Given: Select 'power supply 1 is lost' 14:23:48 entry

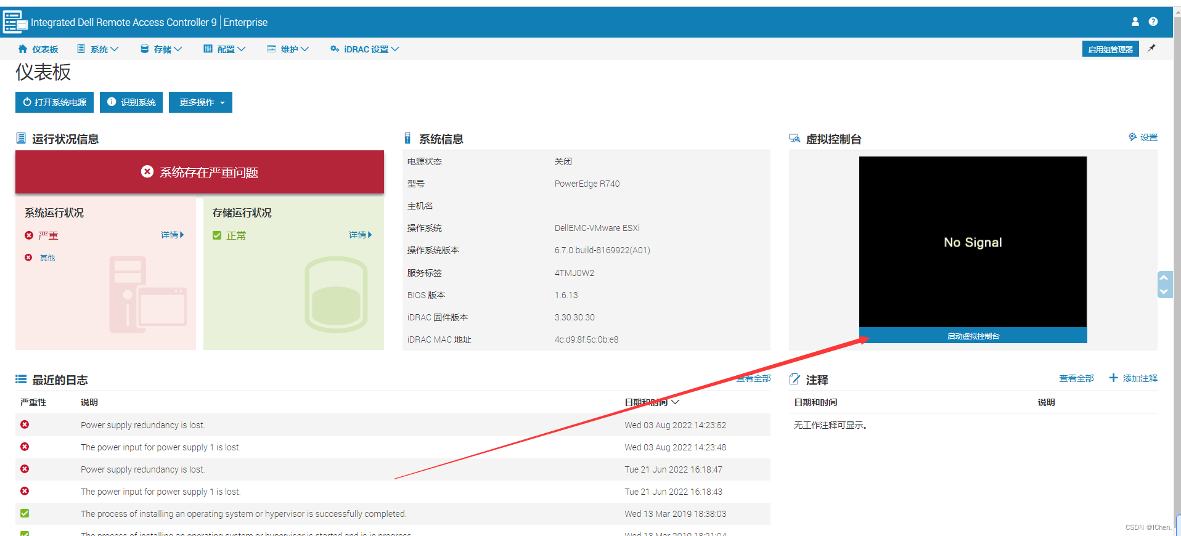Looking at the screenshot, I should click(160, 447).
